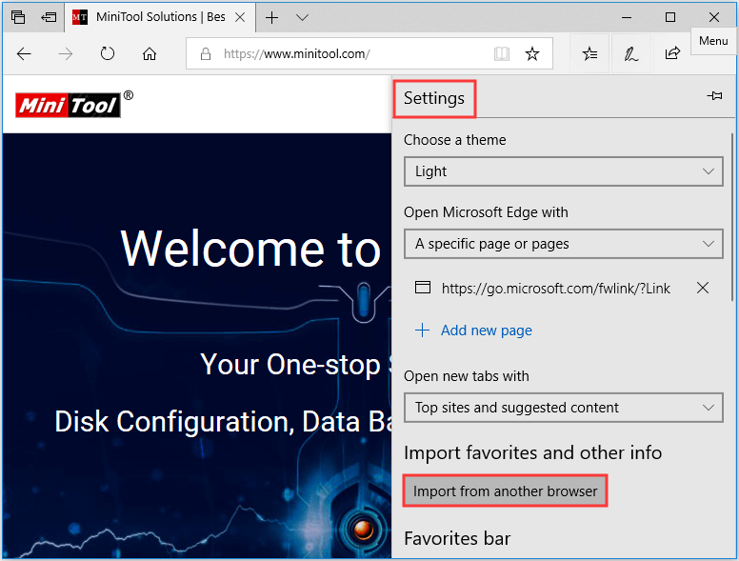Viewport: 739px width, 561px height.
Task: Add page to favorites star icon
Action: coord(532,54)
